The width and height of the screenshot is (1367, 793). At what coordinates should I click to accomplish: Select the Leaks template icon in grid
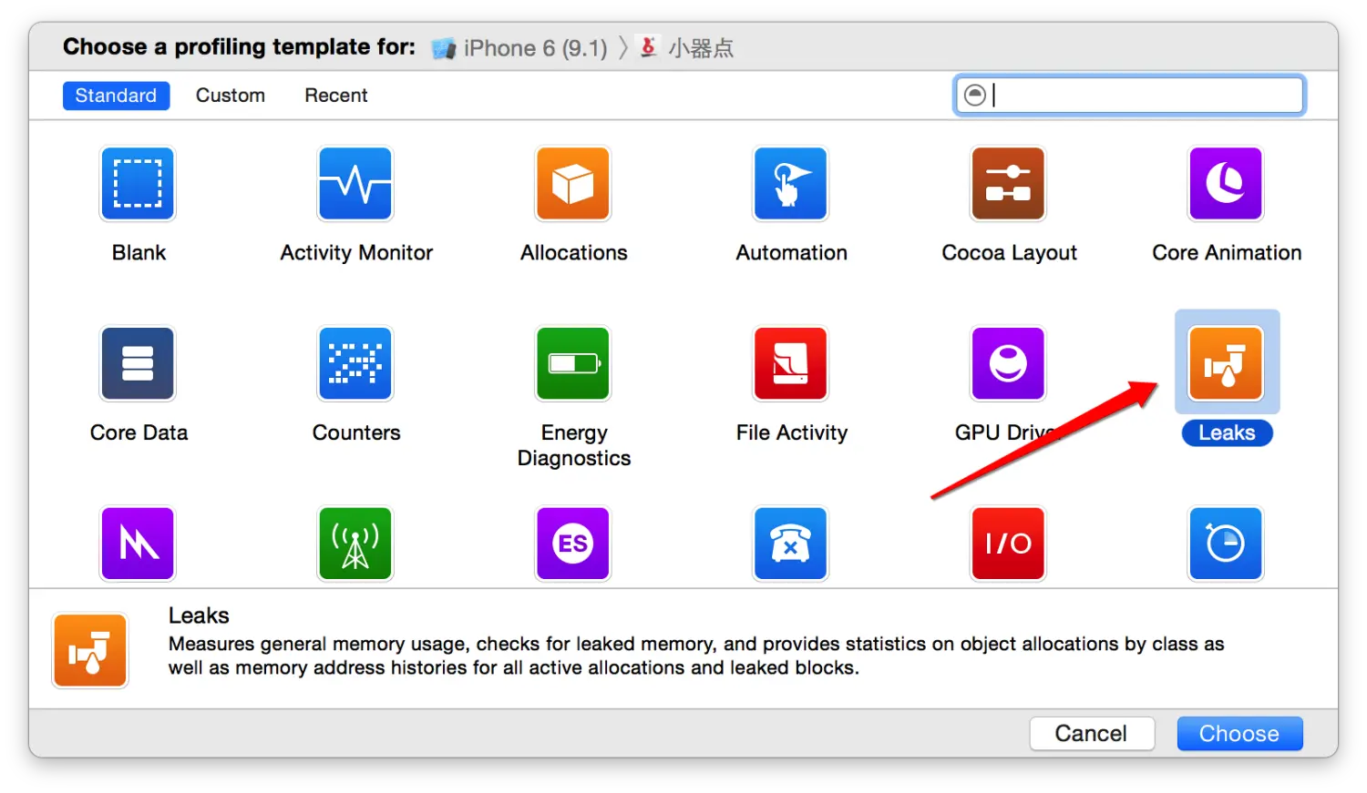pos(1226,364)
